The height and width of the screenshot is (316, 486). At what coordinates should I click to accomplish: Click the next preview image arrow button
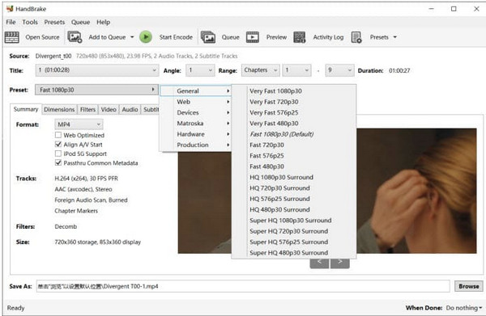(340, 263)
